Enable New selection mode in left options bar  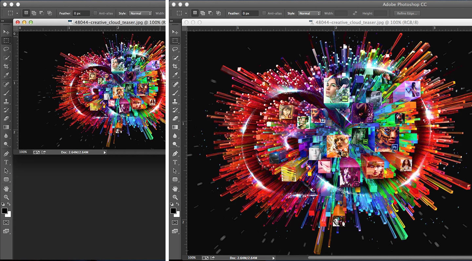(x=26, y=13)
